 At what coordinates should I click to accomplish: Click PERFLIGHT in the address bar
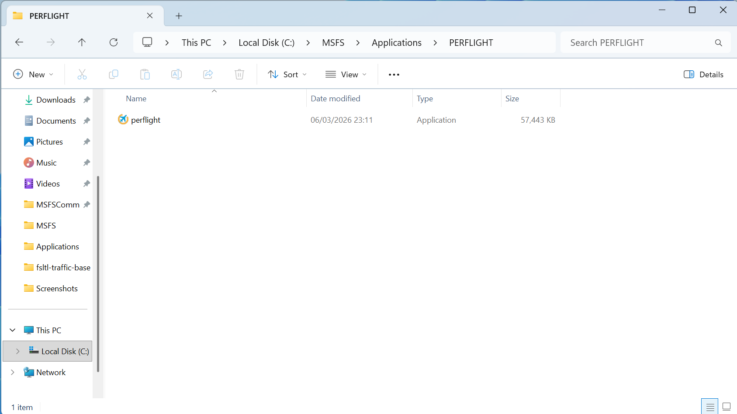(471, 43)
